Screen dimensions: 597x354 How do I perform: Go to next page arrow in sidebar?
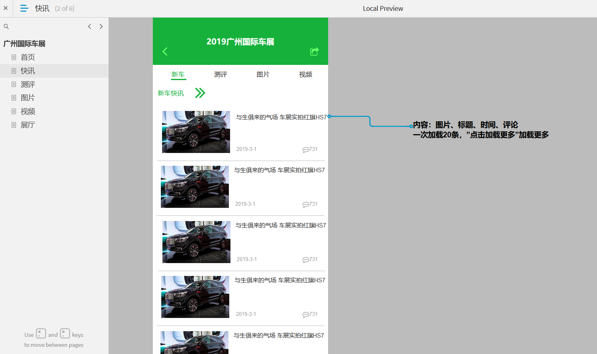[101, 26]
